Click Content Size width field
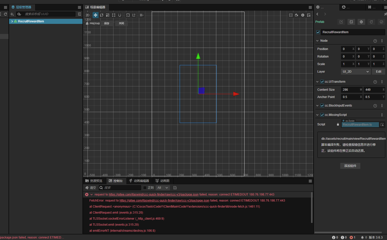This screenshot has width=387, height=240. (x=352, y=90)
